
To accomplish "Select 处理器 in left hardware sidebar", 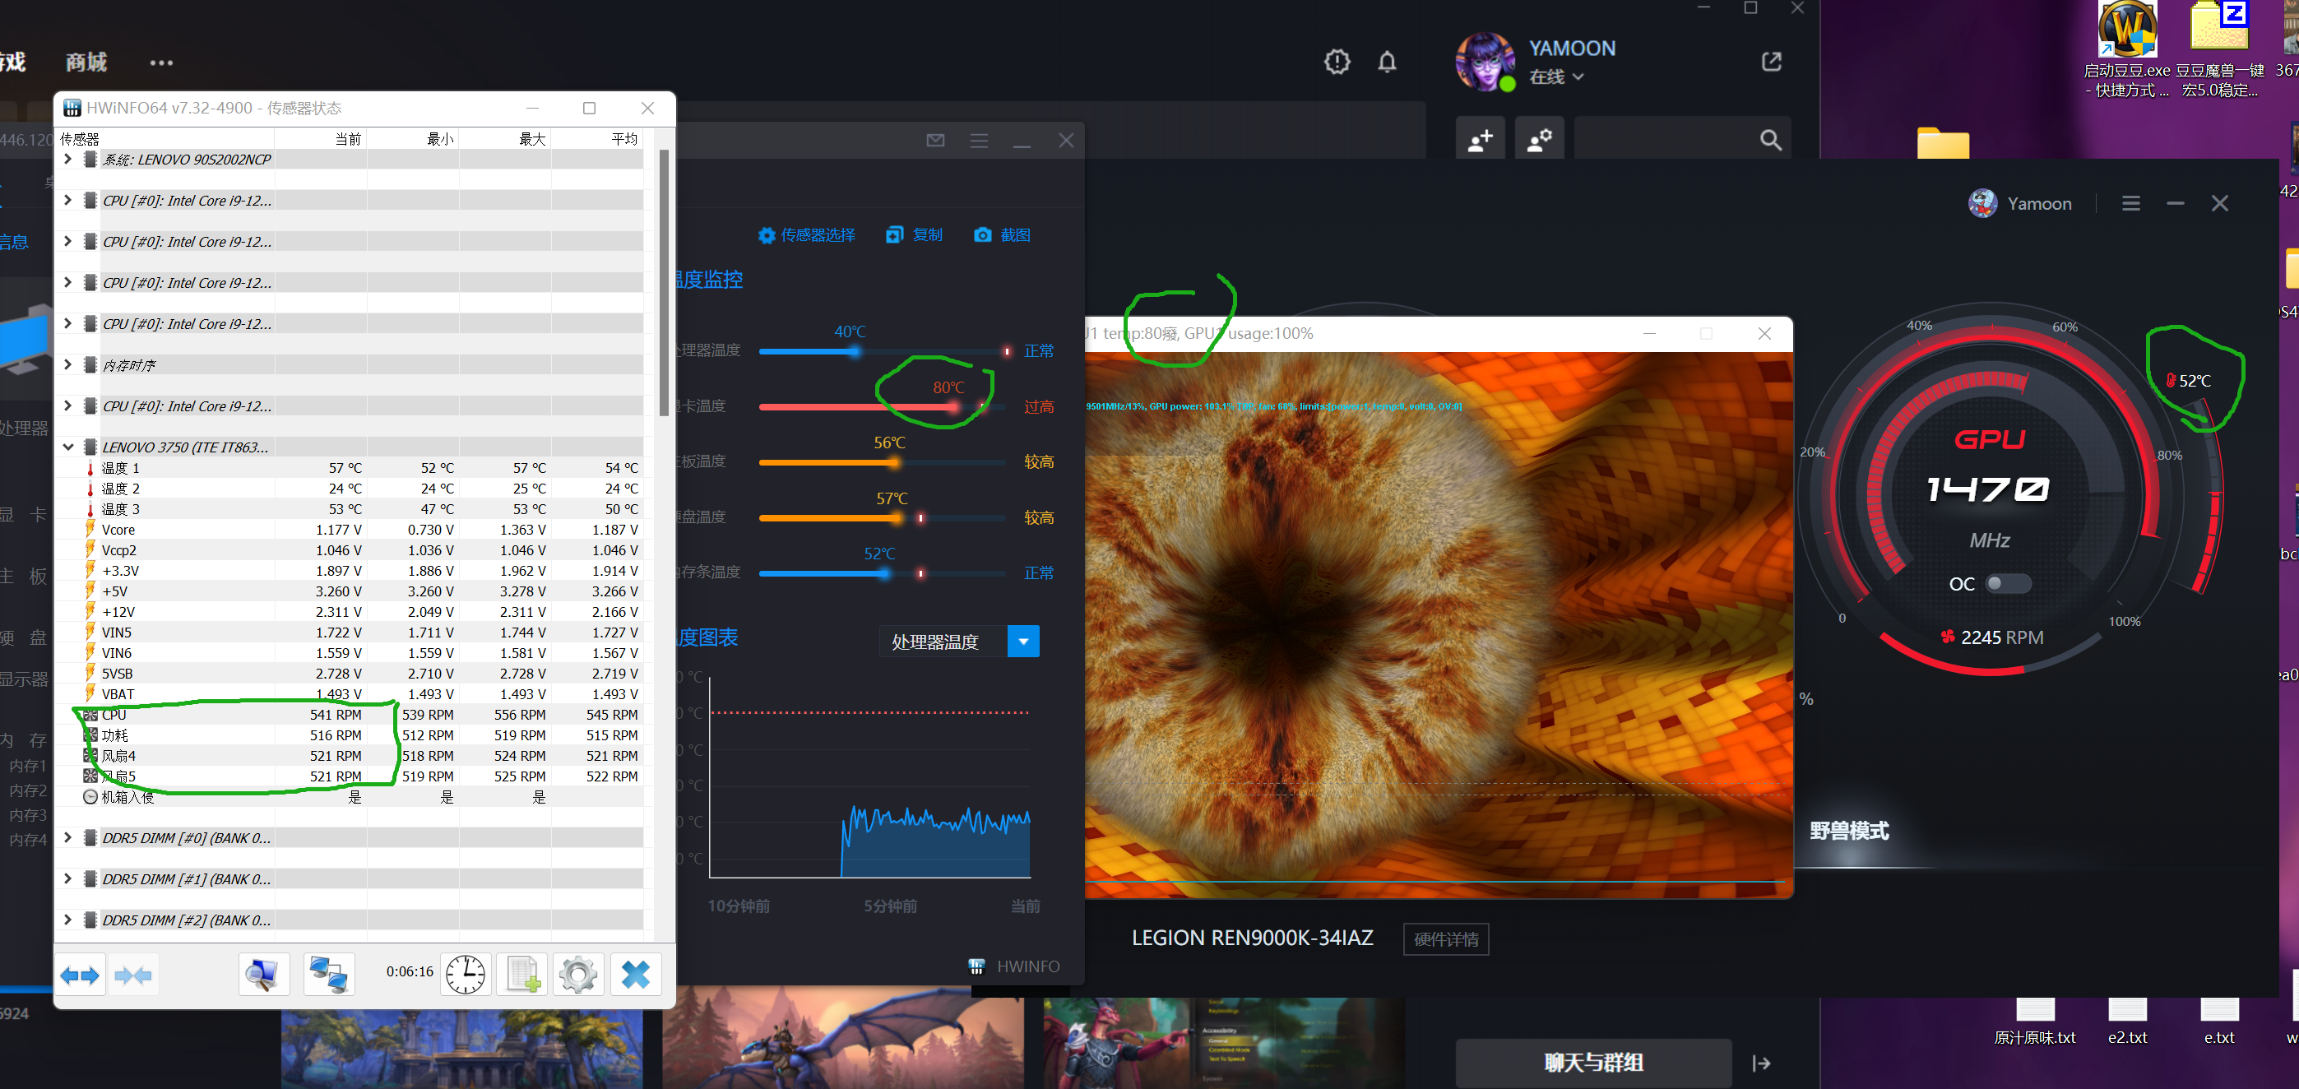I will (x=24, y=429).
